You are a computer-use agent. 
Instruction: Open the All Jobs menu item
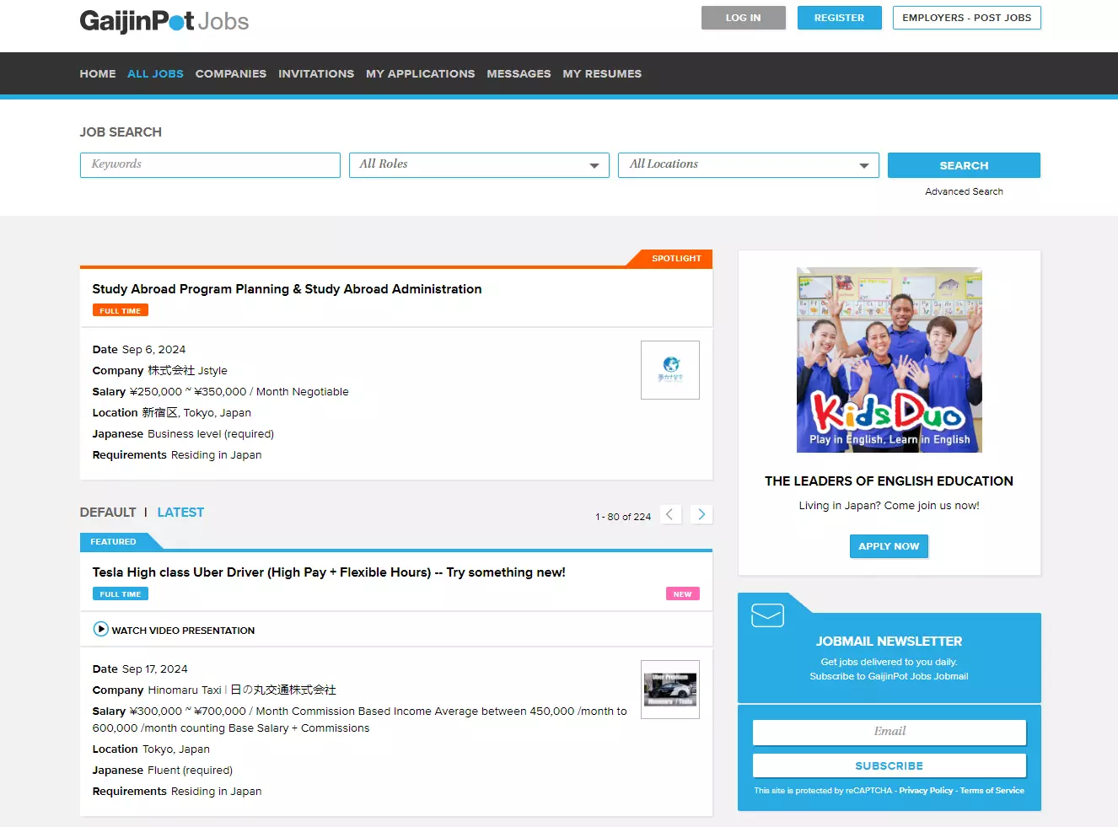click(x=155, y=74)
